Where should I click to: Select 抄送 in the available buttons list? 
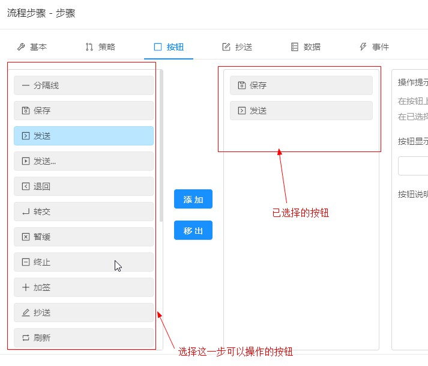click(x=84, y=313)
